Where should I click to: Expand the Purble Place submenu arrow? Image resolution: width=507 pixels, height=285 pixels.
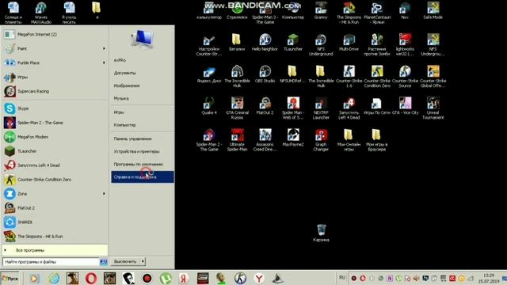click(x=104, y=63)
